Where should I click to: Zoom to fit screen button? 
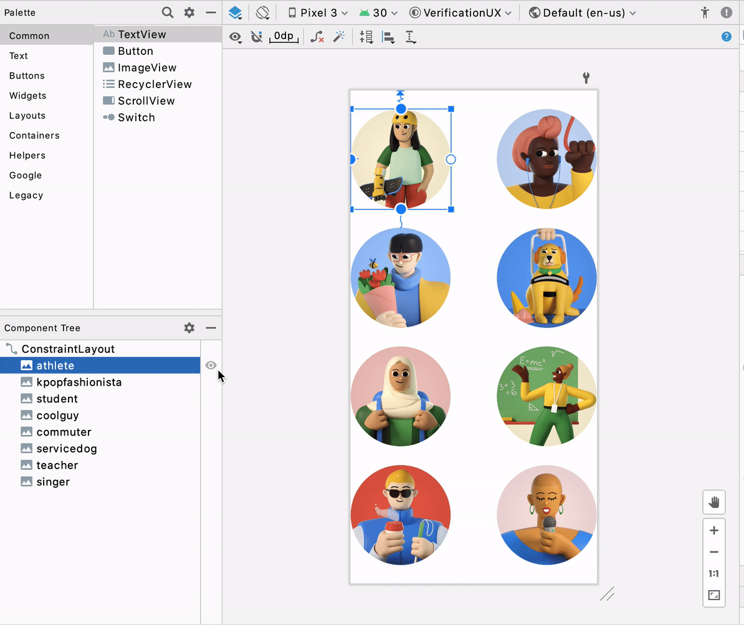(x=713, y=595)
